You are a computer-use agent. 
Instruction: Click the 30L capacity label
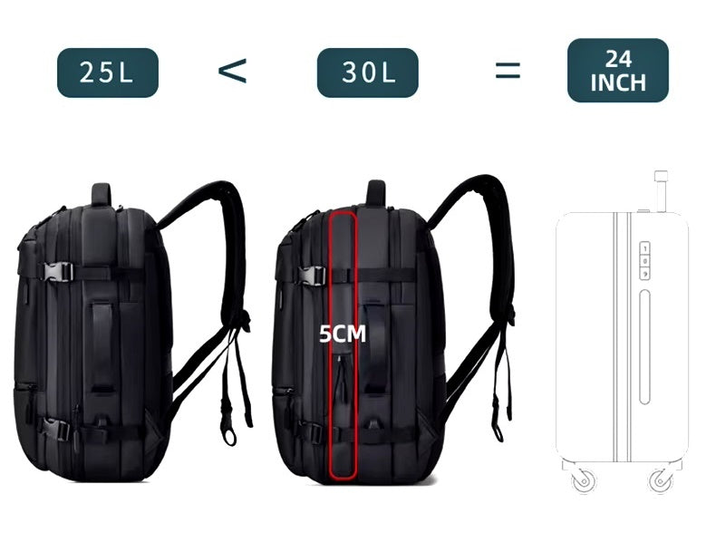[368, 73]
